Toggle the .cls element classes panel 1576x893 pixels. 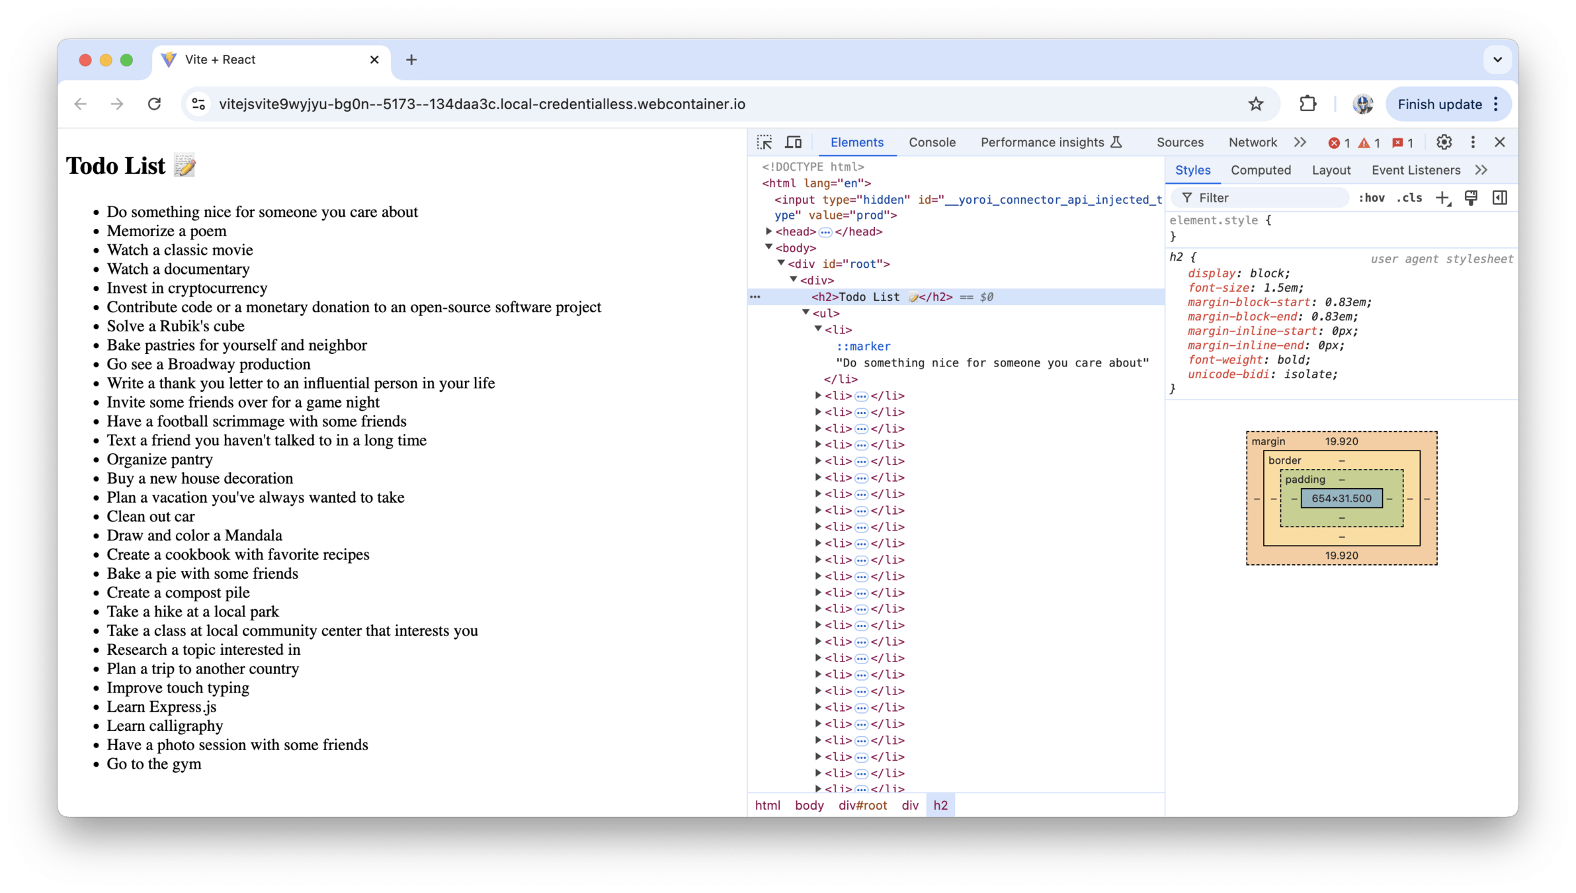1409,198
